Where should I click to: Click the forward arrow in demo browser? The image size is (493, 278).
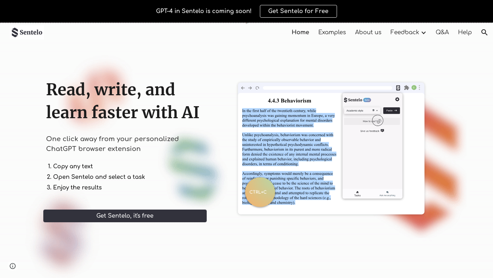[250, 88]
